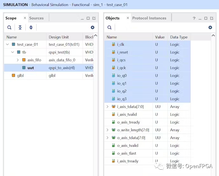Select the uut scope row
The width and height of the screenshot is (219, 176).
(49, 68)
